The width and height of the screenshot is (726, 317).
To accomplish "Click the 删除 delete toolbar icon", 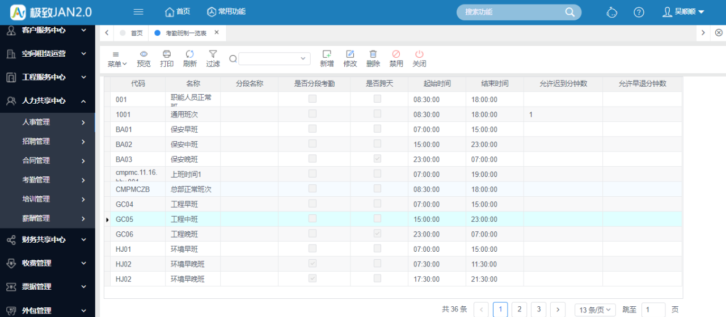I will tap(373, 59).
